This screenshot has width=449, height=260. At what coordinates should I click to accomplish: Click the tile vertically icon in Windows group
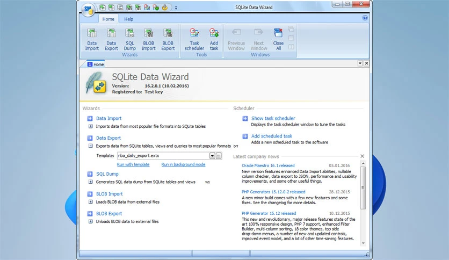(x=291, y=47)
